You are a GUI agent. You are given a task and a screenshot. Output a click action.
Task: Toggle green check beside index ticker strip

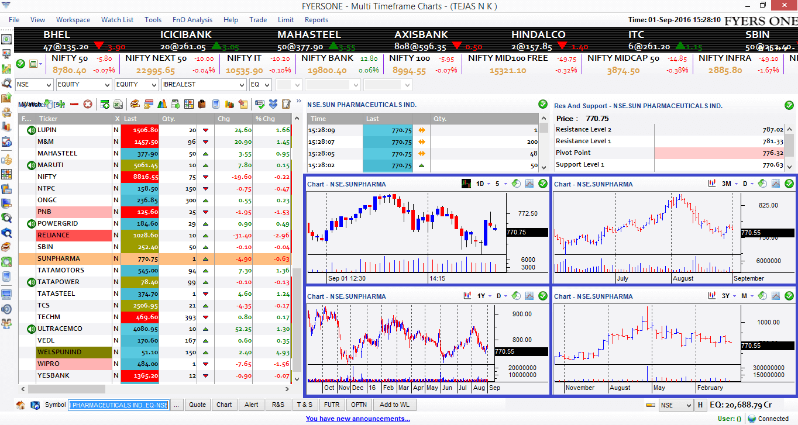[20, 64]
